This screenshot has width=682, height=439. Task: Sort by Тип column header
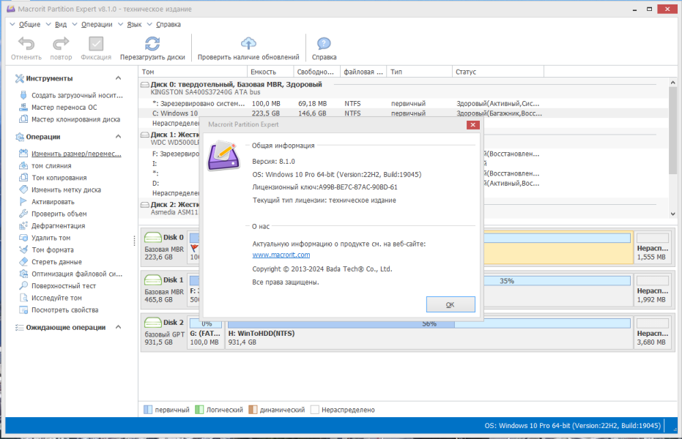(x=420, y=72)
